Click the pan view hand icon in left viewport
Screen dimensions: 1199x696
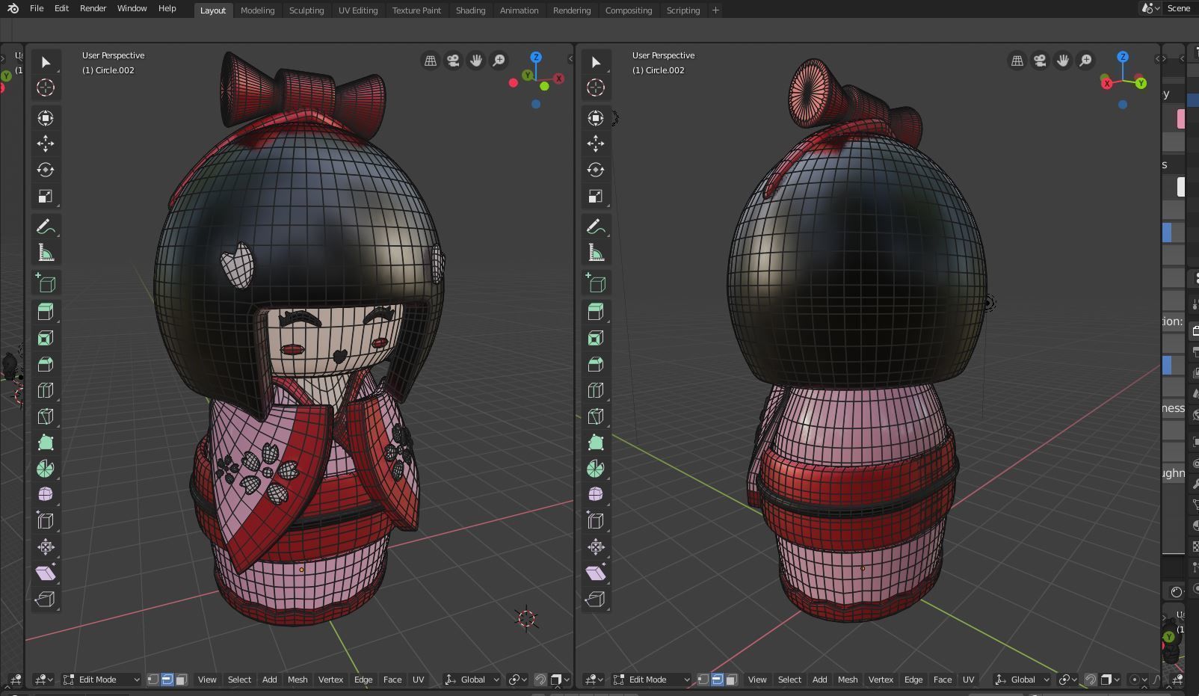475,61
